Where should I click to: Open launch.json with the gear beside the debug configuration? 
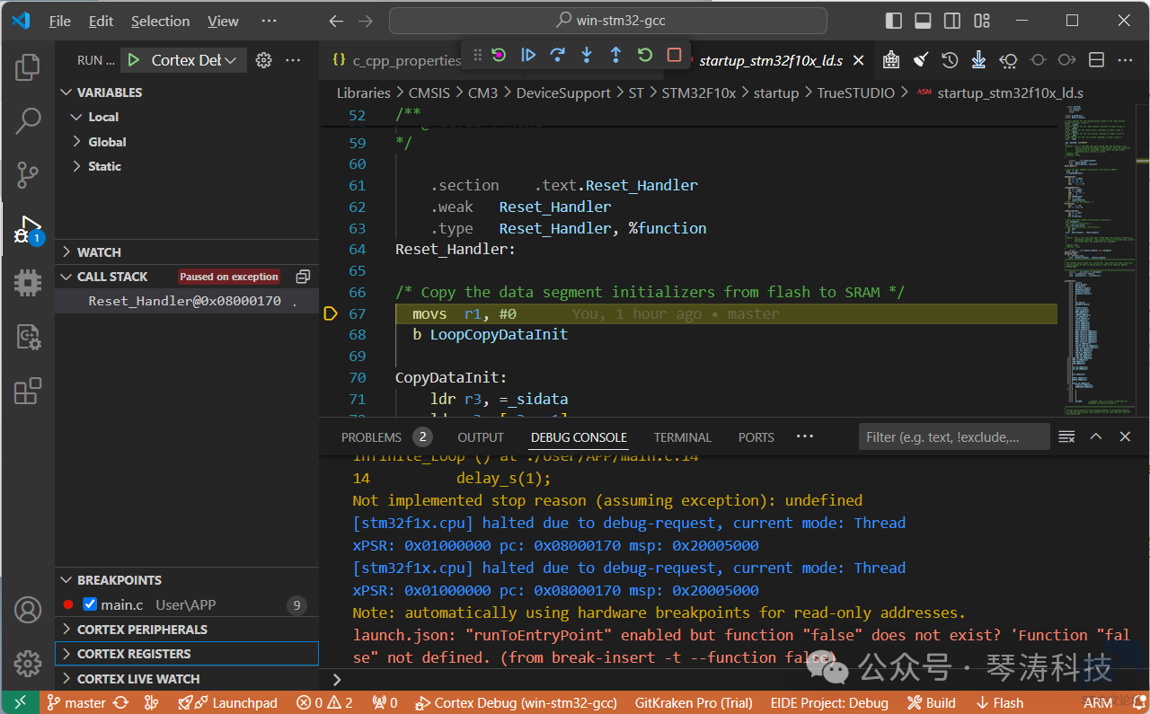point(263,60)
